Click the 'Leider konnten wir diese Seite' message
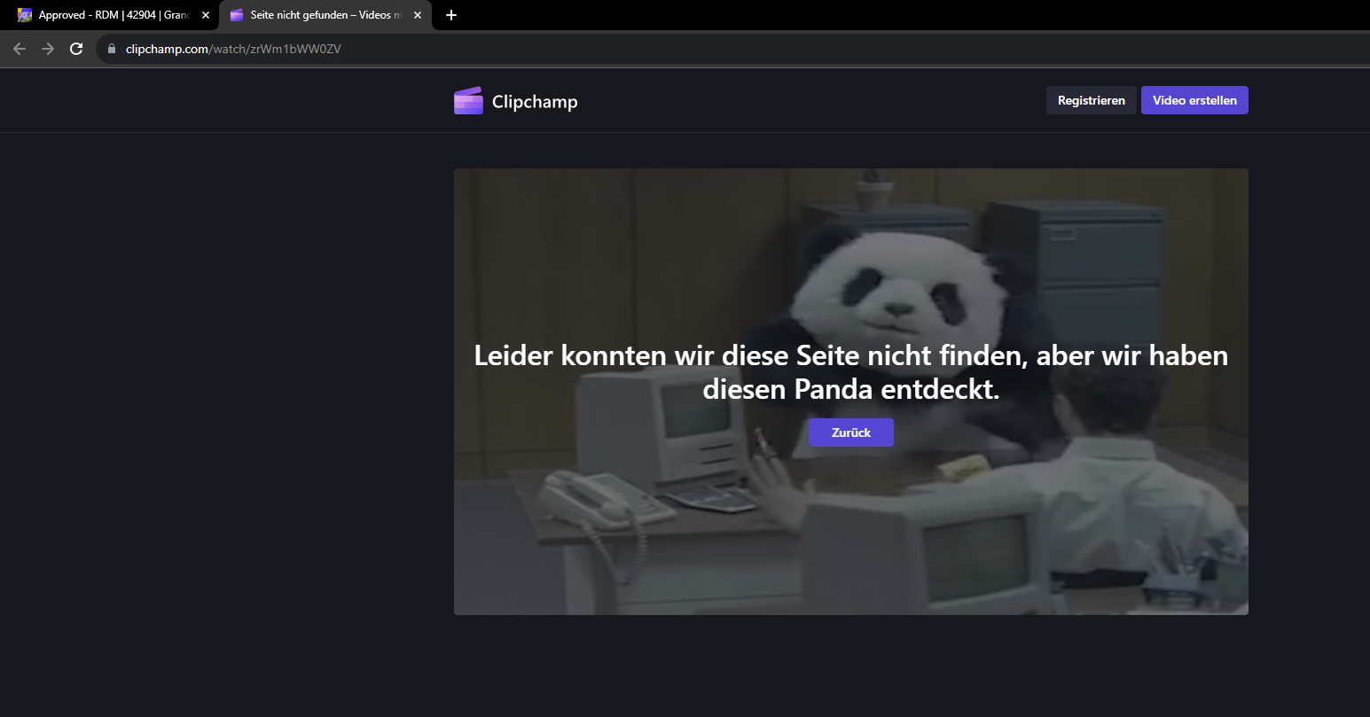 click(x=851, y=372)
